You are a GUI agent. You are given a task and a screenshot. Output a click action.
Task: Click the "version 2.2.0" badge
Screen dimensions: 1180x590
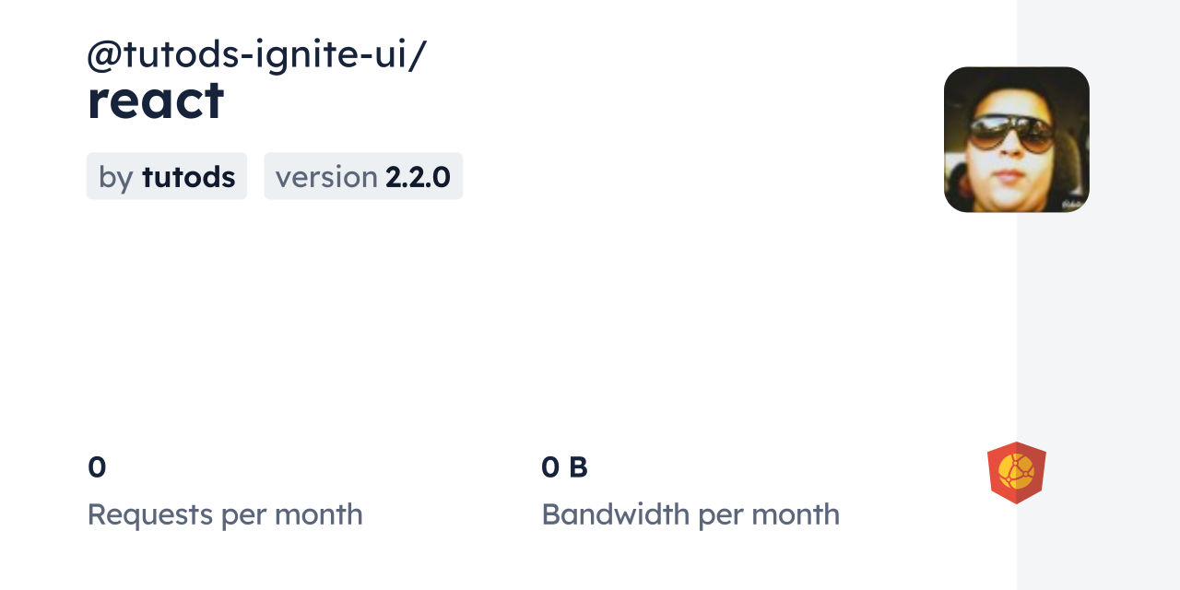point(363,176)
